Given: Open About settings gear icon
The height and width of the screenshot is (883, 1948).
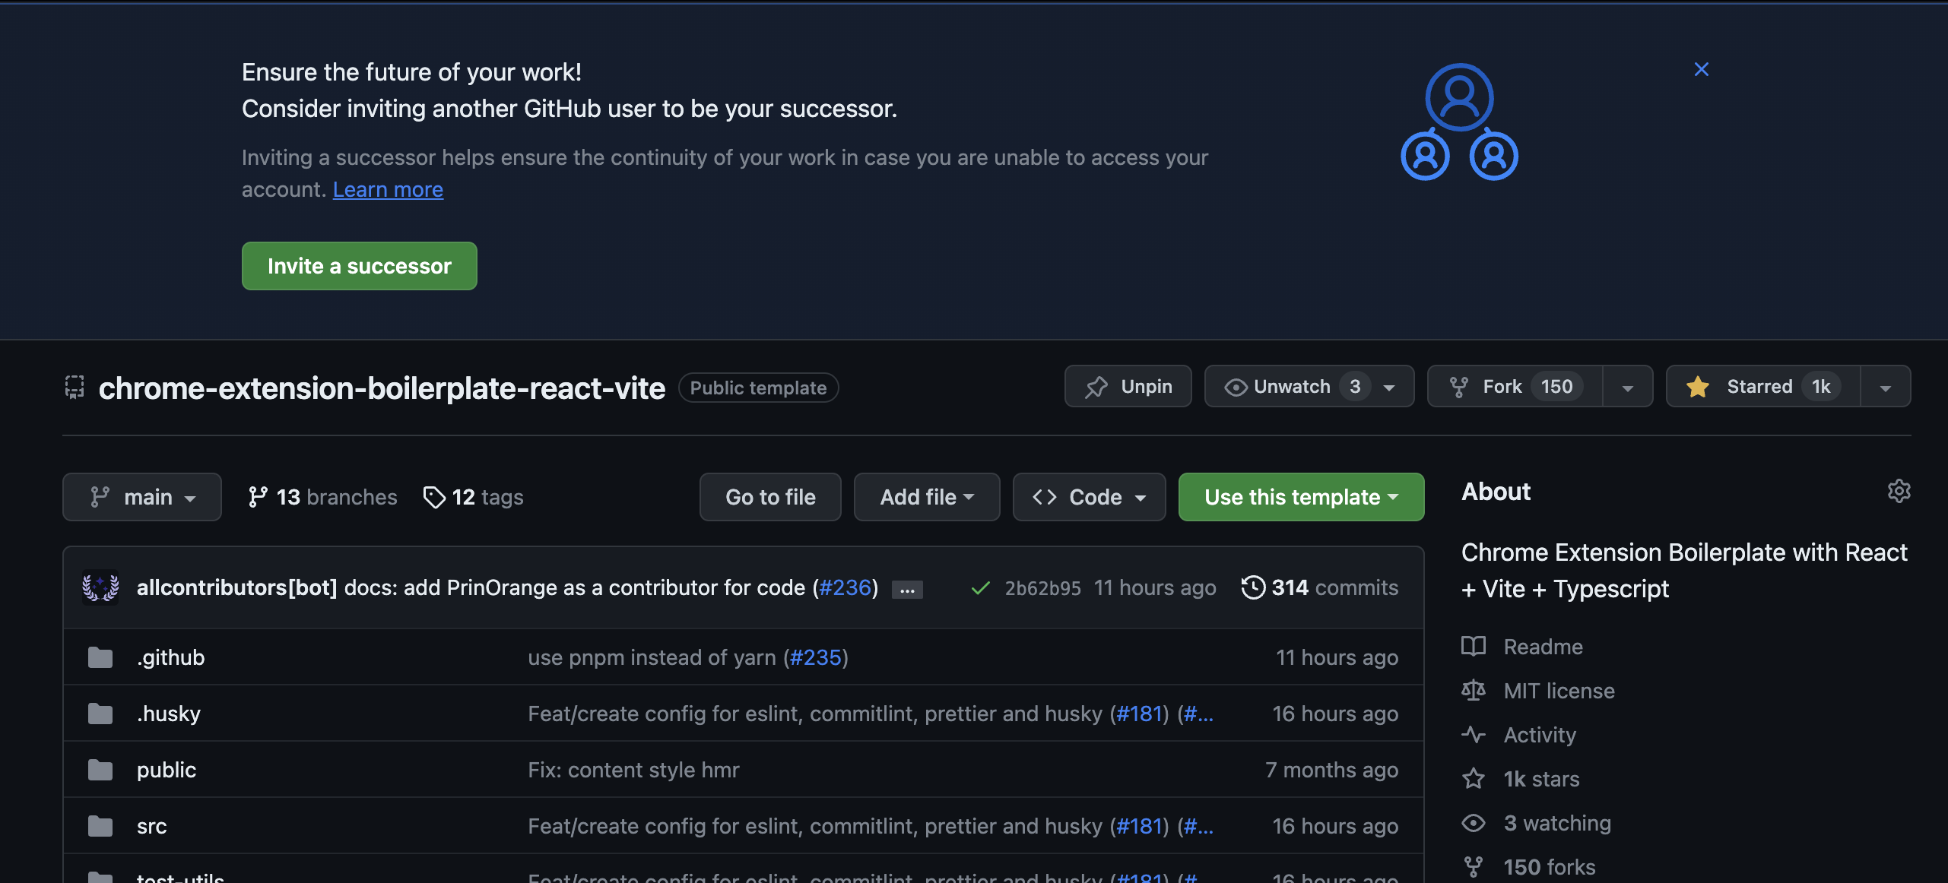Looking at the screenshot, I should tap(1898, 491).
